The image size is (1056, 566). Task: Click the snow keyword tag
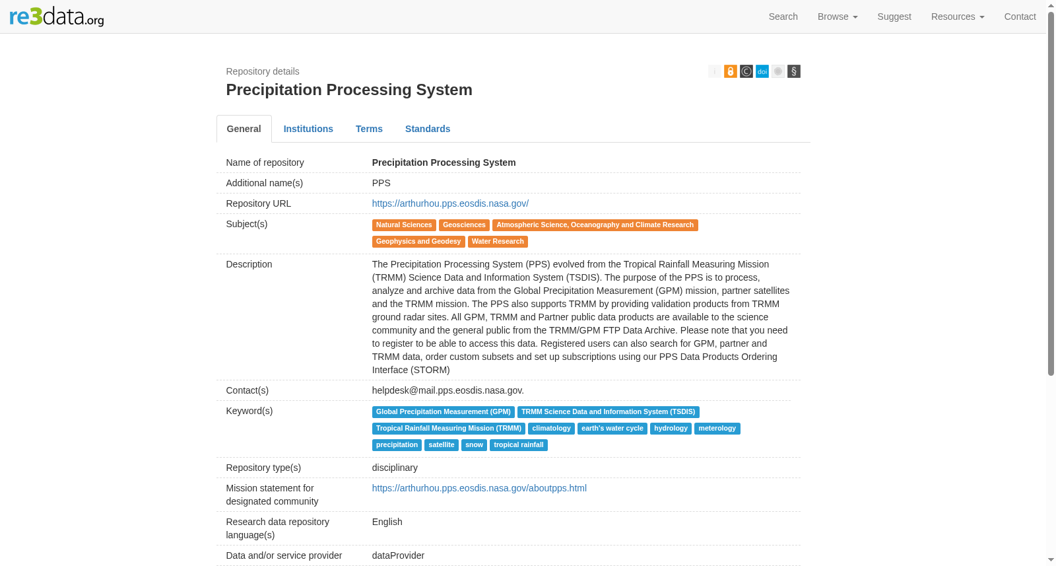click(474, 445)
